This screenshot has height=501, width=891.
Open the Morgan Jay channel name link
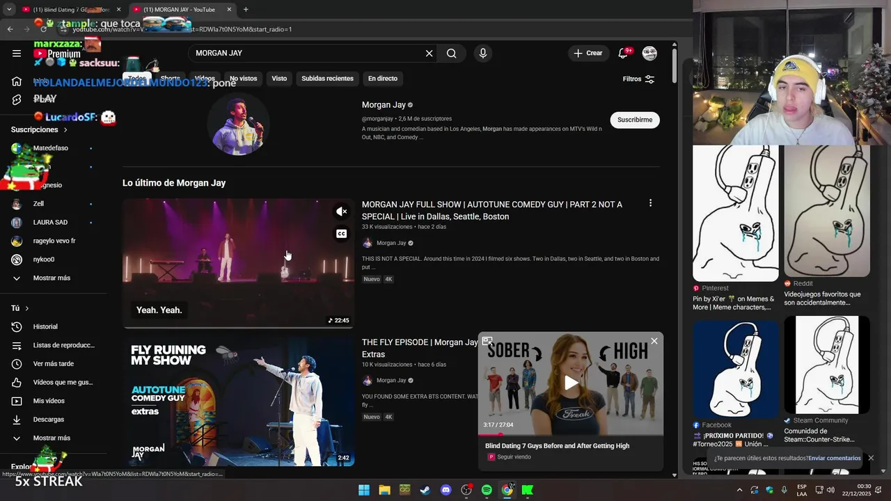pyautogui.click(x=384, y=105)
